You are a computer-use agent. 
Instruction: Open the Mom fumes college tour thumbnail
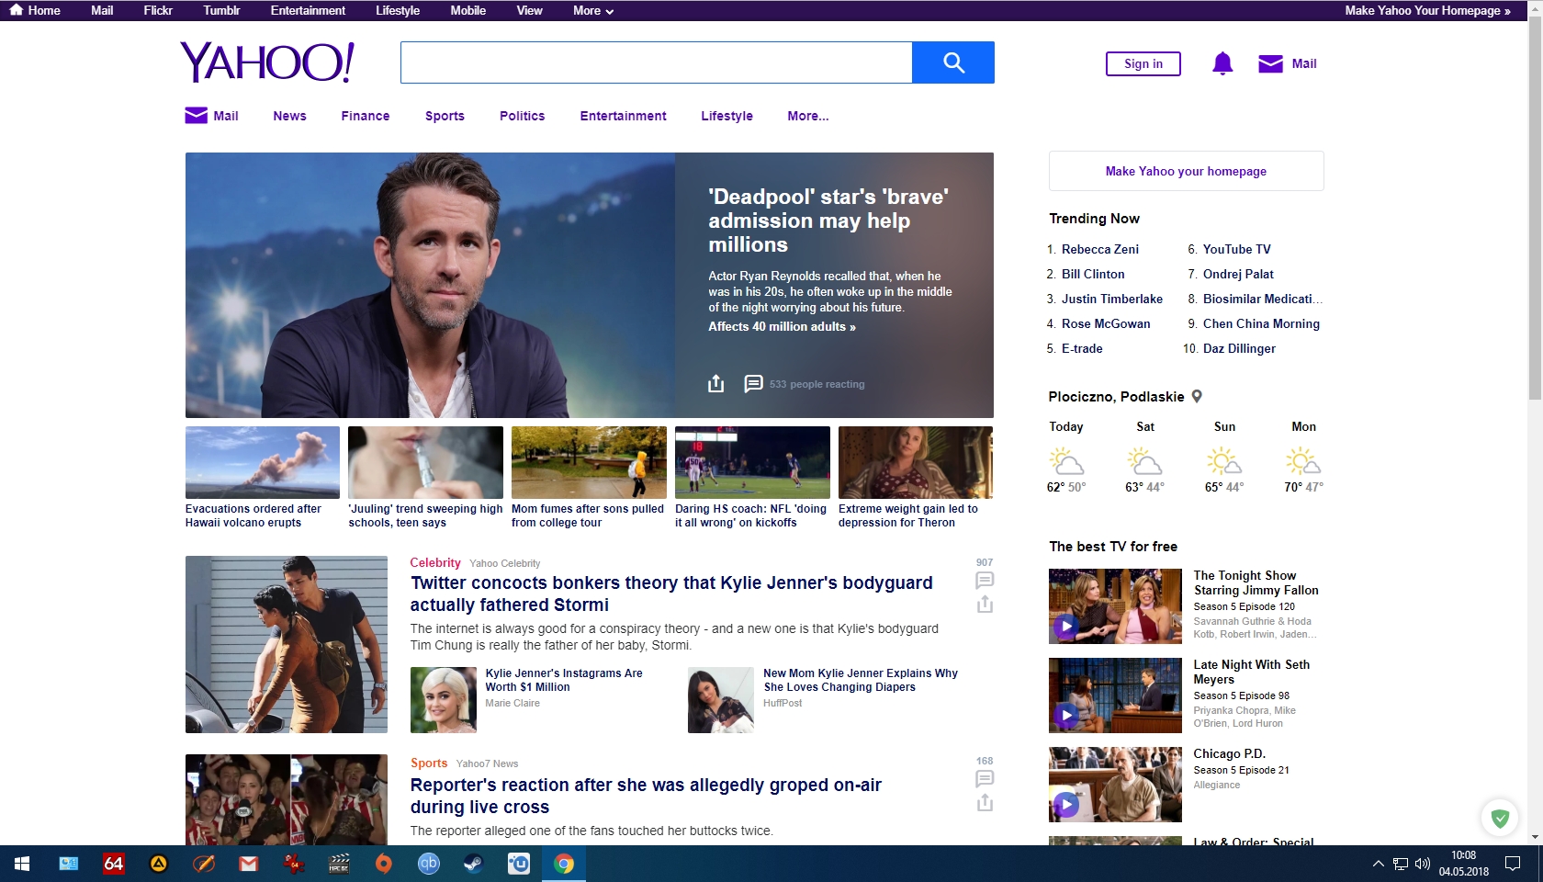[589, 462]
